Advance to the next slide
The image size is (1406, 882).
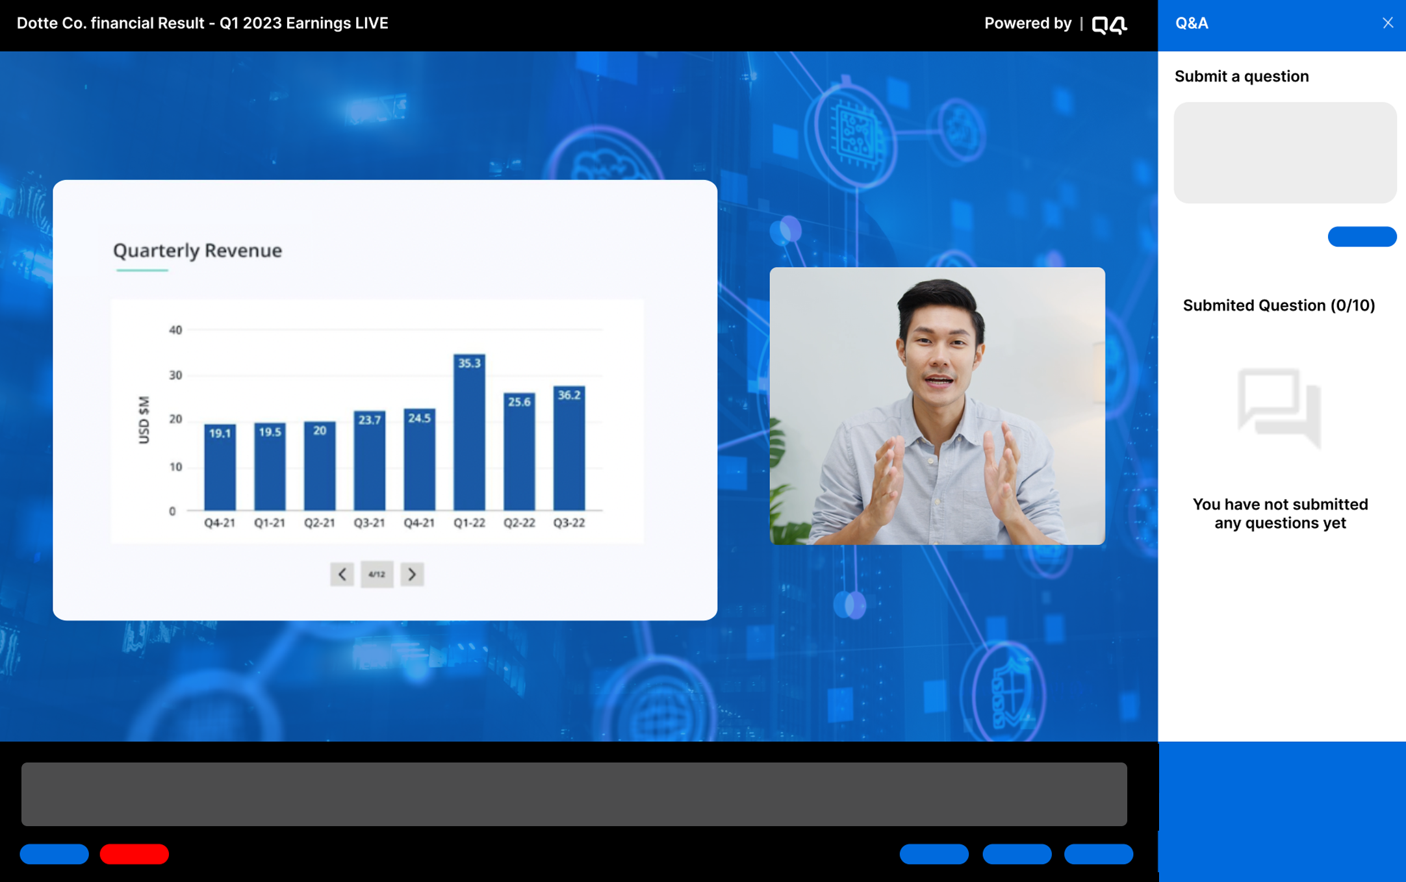[412, 574]
